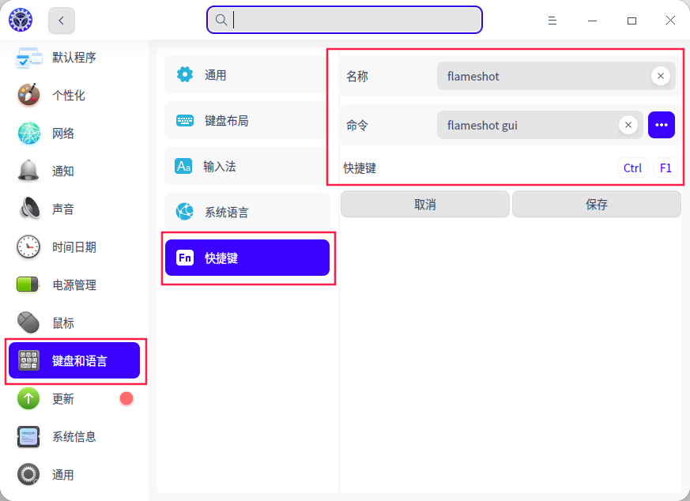
Task: Open 时间日期 settings
Action: 74,247
